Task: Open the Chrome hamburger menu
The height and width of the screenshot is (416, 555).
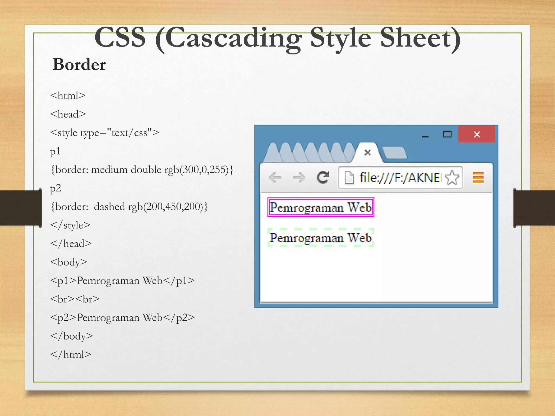Action: pos(478,178)
